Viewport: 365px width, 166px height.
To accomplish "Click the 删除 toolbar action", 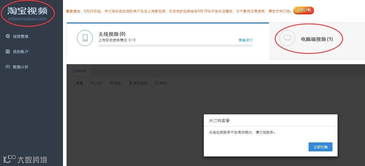I will coord(115,83).
